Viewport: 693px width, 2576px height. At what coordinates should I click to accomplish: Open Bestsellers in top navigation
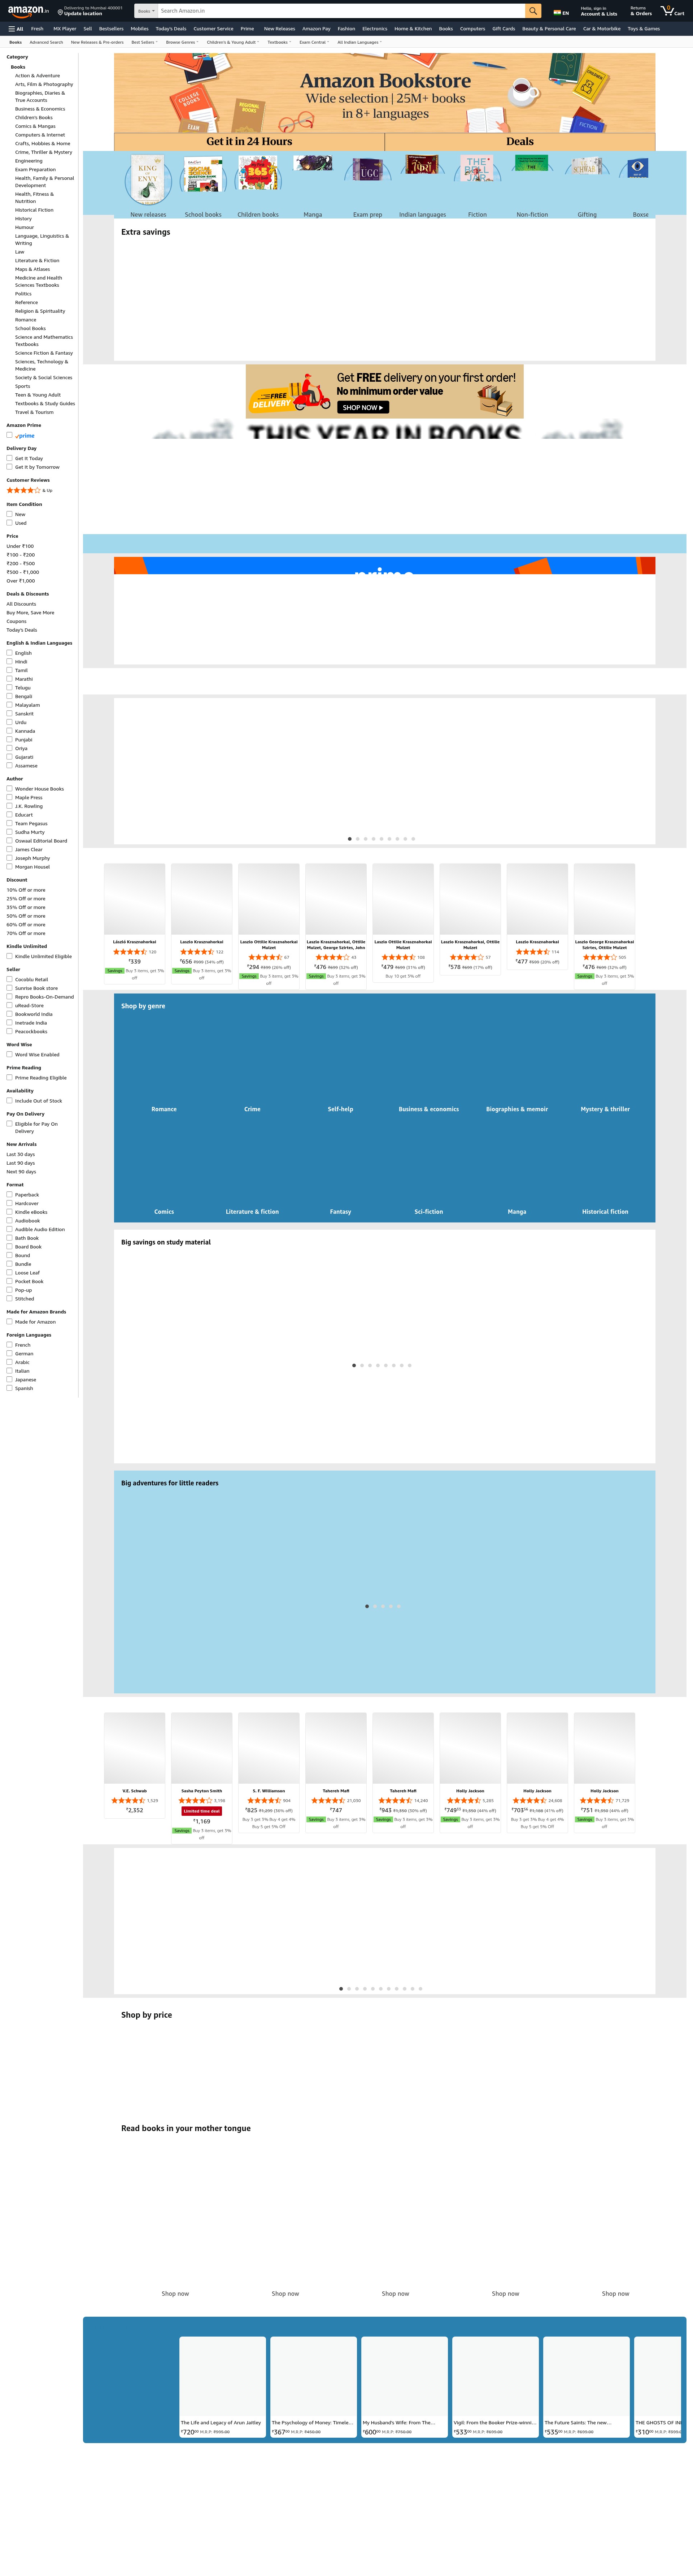111,29
